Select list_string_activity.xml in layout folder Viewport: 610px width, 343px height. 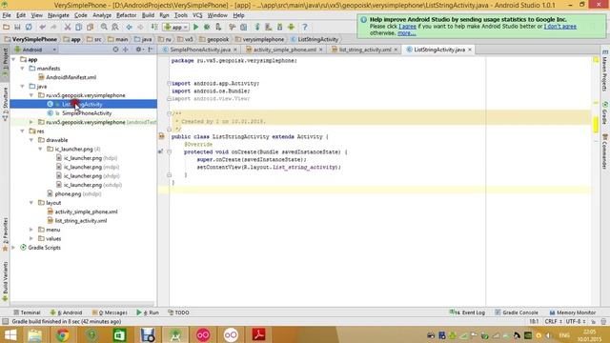(80, 220)
